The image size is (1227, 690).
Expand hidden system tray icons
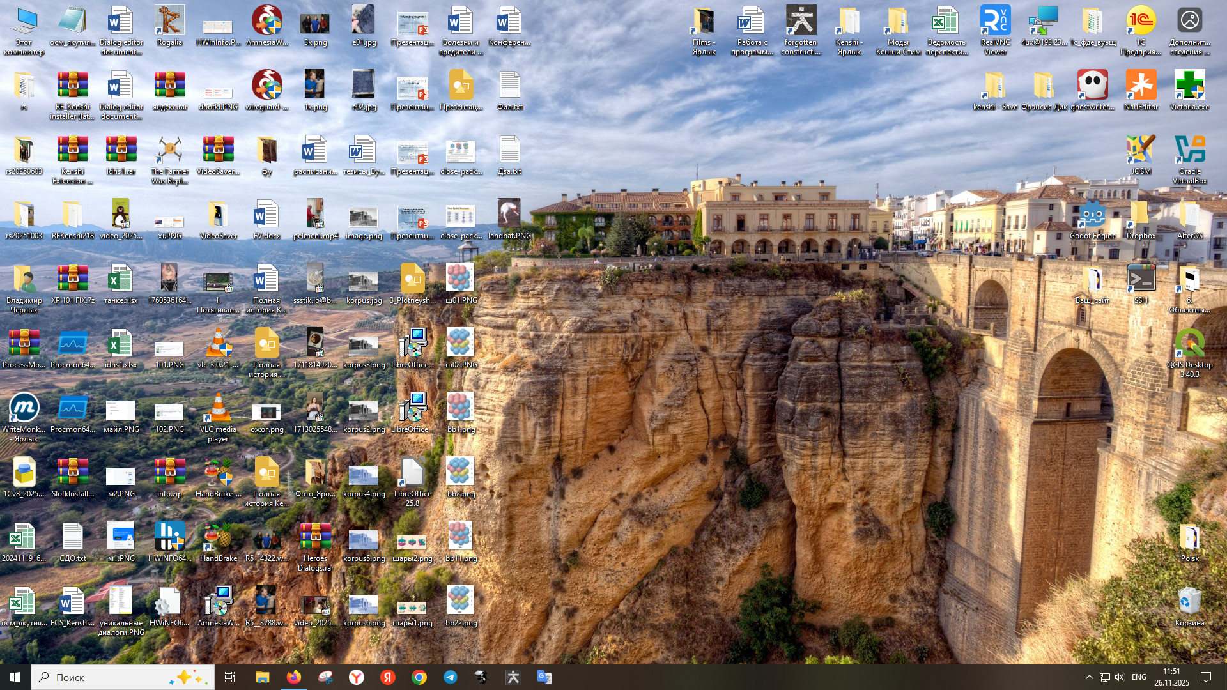click(x=1089, y=677)
